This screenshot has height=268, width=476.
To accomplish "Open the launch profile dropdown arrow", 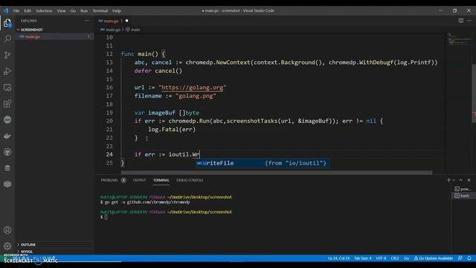I will click(x=454, y=180).
